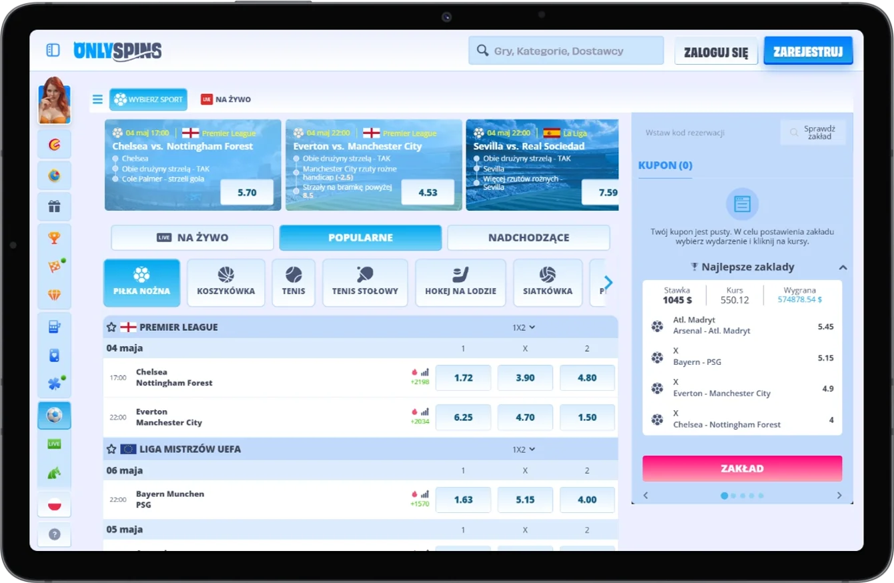894x583 pixels.
Task: Select the soccer ball sports icon in sidebar
Action: (x=55, y=416)
